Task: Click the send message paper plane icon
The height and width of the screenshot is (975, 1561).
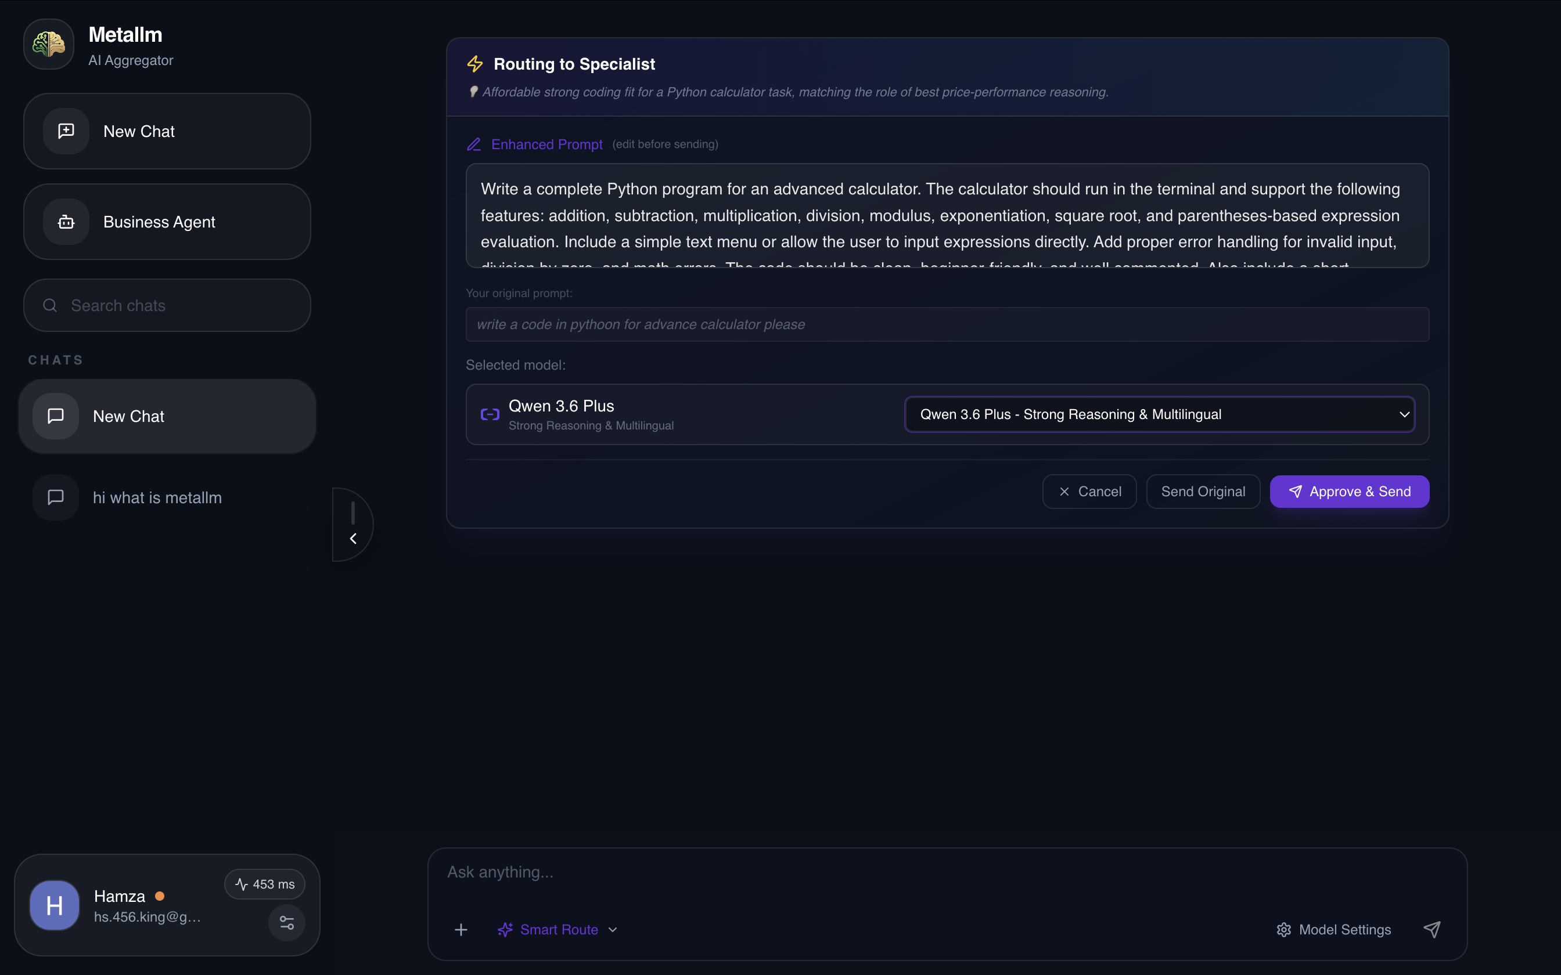Action: click(1432, 930)
